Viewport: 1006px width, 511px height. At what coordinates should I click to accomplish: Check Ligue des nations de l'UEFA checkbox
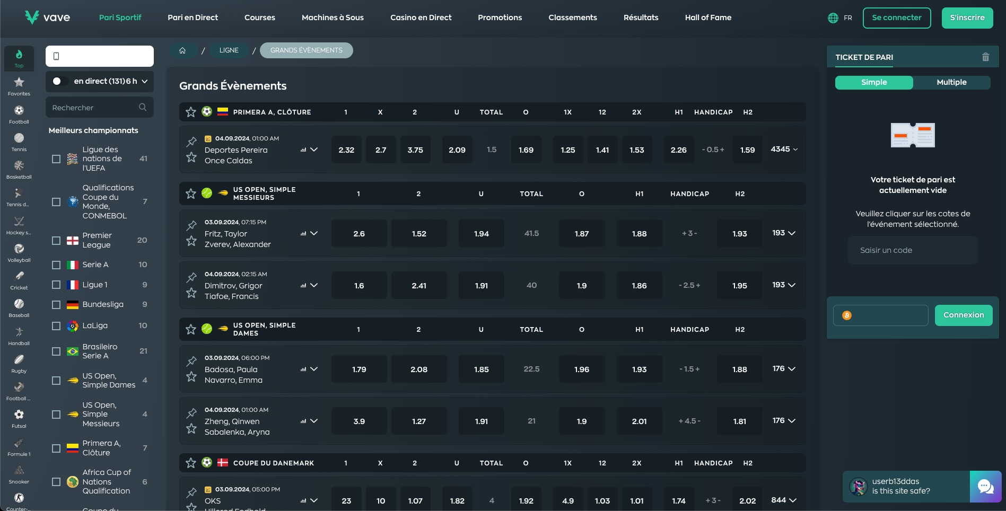[x=56, y=159]
